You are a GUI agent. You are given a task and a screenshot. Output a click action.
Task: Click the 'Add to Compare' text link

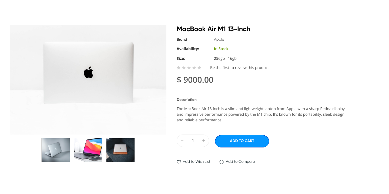coord(240,162)
